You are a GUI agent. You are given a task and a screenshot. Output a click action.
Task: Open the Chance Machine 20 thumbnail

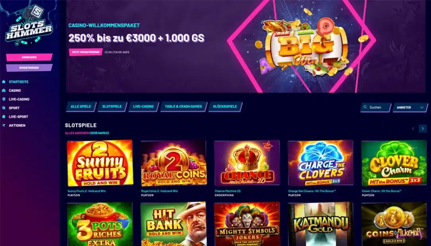coord(247,163)
